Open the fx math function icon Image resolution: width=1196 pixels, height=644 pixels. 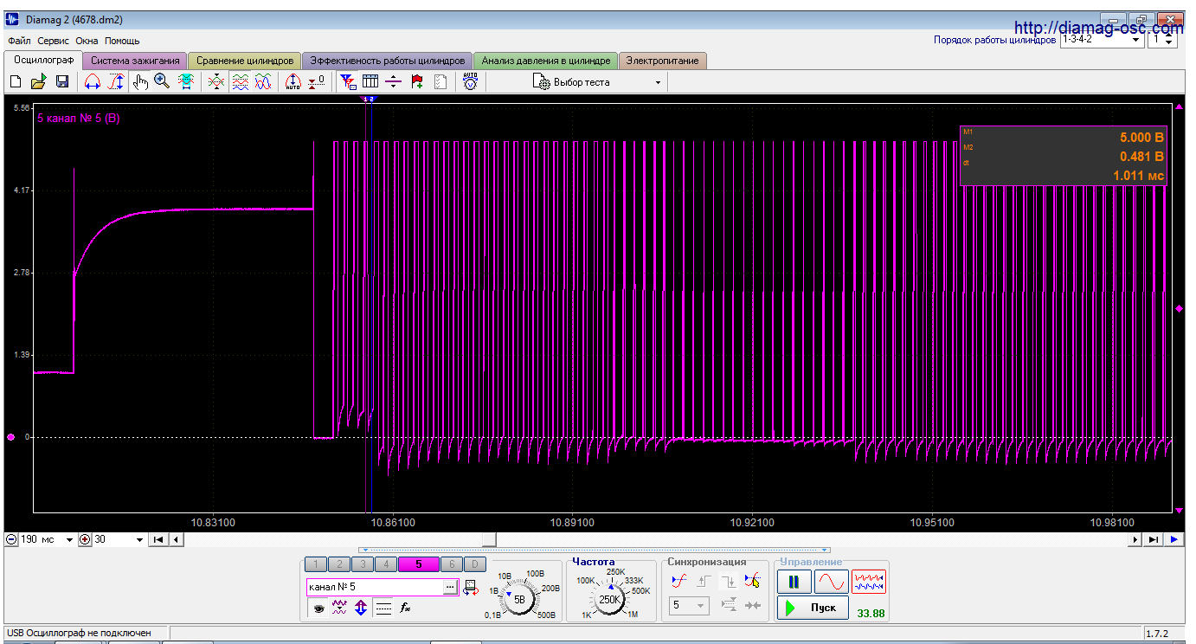coord(405,609)
